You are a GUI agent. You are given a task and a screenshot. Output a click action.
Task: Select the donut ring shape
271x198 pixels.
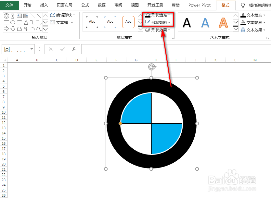6,16
